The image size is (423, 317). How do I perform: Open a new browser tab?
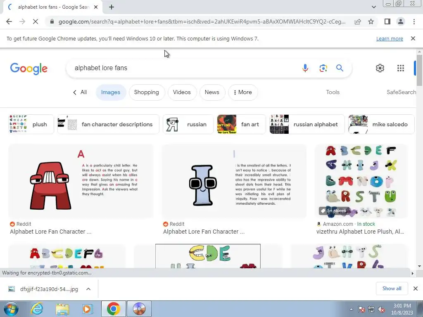tap(112, 7)
